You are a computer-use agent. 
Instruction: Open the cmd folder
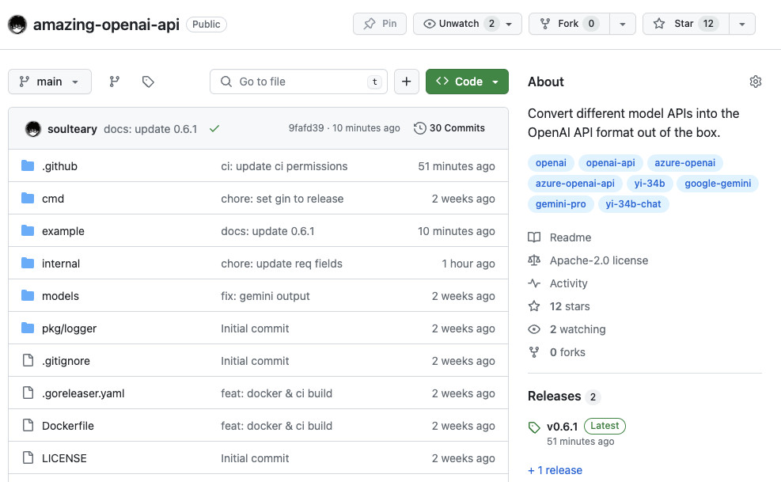click(53, 199)
